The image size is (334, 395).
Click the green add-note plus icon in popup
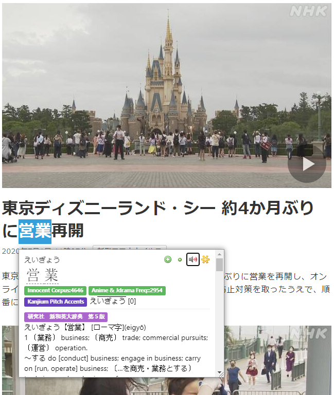(x=168, y=259)
